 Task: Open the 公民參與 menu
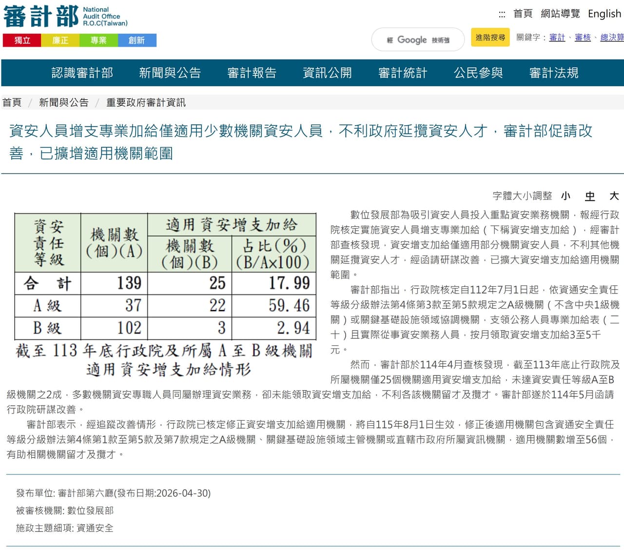[x=478, y=73]
